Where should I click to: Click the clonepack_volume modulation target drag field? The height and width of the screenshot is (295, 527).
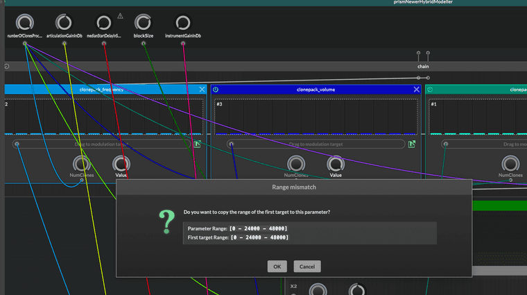pyautogui.click(x=316, y=144)
